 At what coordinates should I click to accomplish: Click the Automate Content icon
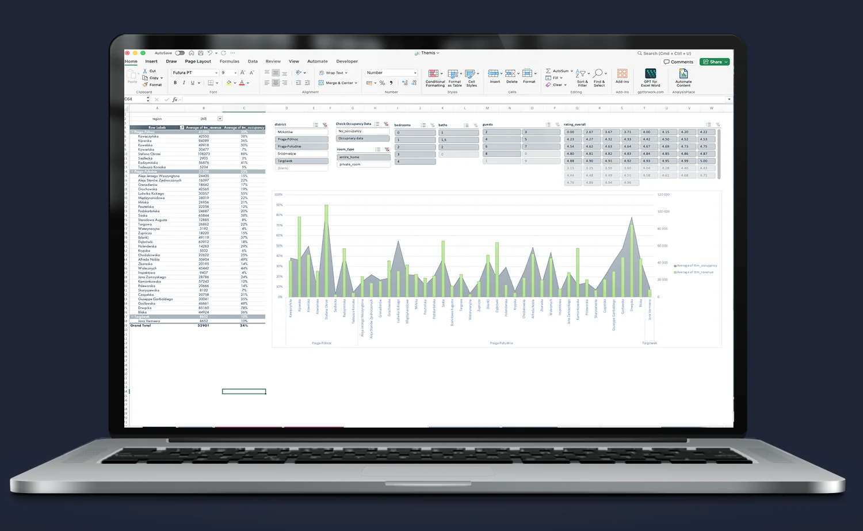coord(683,74)
